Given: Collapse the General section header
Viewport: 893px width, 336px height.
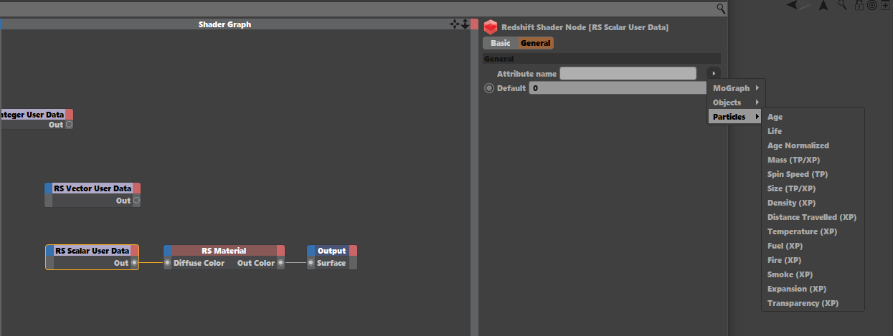Looking at the screenshot, I should coord(601,59).
